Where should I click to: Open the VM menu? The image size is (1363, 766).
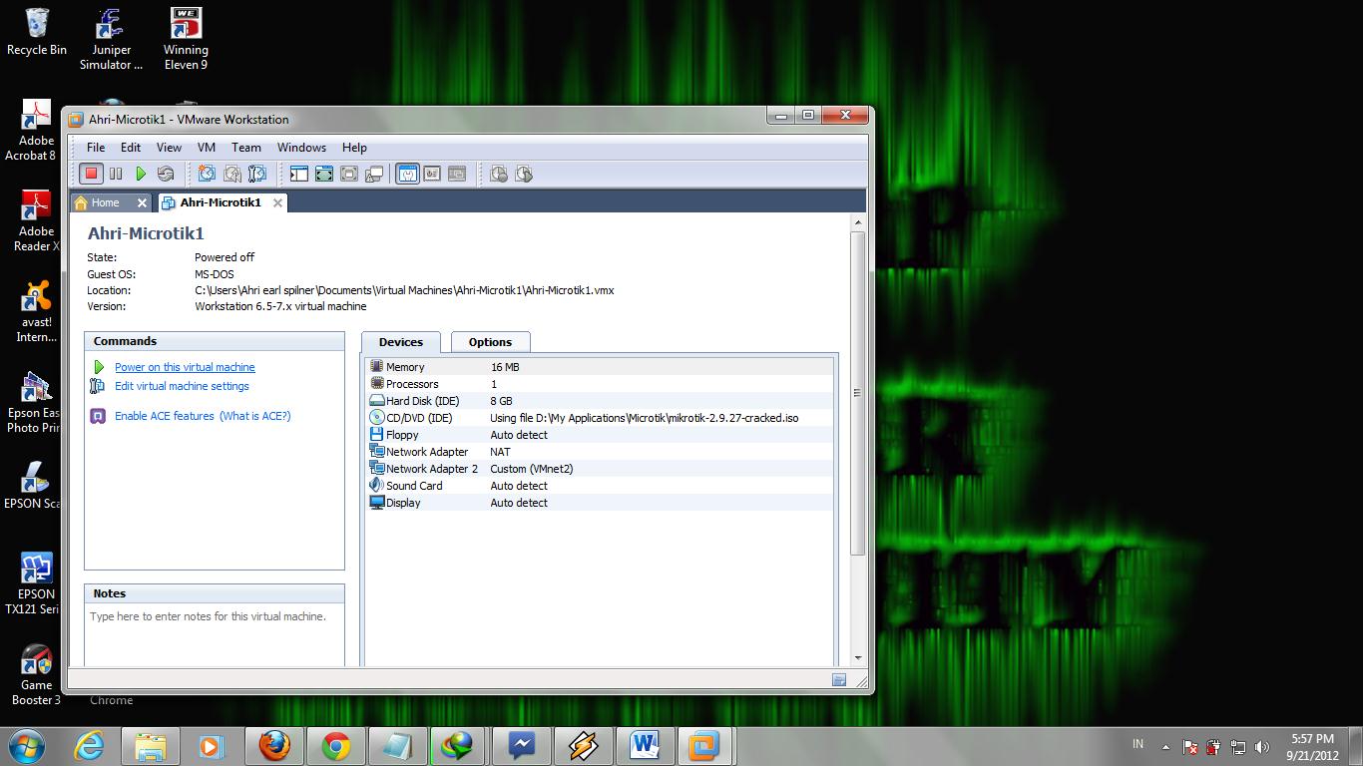pyautogui.click(x=207, y=147)
